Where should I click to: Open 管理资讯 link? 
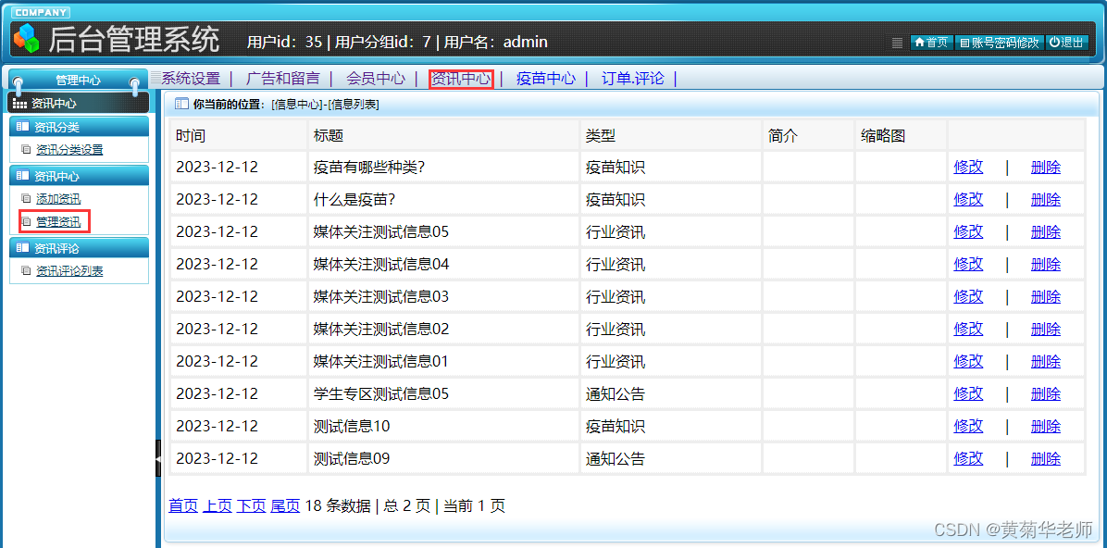58,222
